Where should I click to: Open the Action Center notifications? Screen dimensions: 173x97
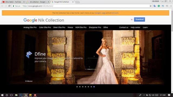[169, 95]
